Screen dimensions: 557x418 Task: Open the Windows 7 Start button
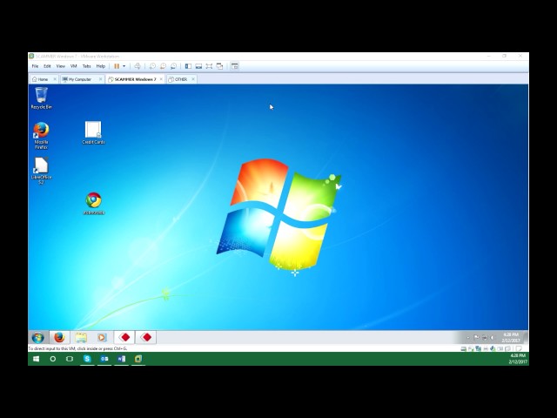(x=37, y=337)
